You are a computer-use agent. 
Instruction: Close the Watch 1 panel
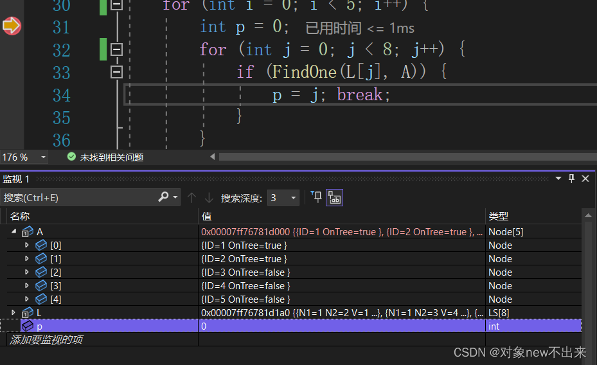(585, 178)
